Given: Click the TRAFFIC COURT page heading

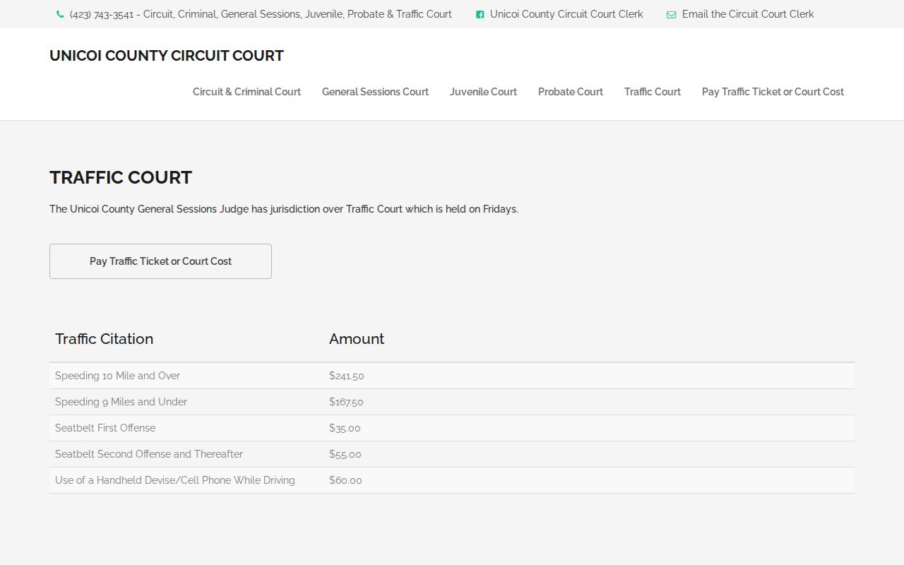Looking at the screenshot, I should click(x=121, y=177).
